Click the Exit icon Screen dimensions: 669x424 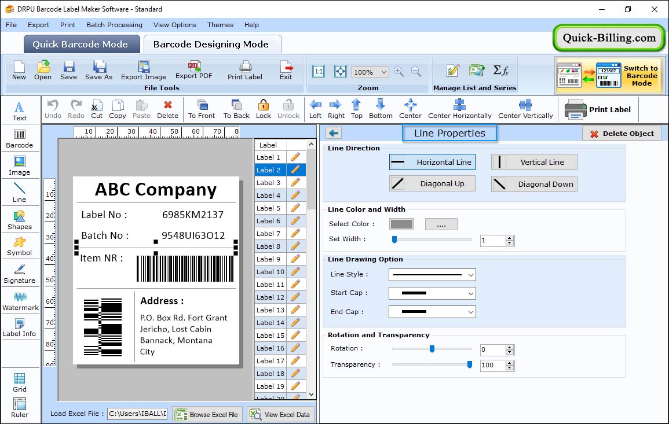pyautogui.click(x=286, y=71)
